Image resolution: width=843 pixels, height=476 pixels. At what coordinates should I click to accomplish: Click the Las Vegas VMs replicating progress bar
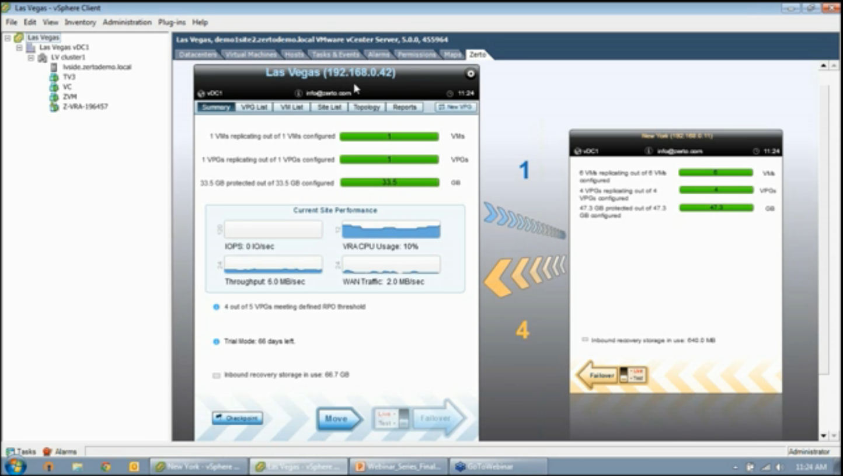click(389, 136)
